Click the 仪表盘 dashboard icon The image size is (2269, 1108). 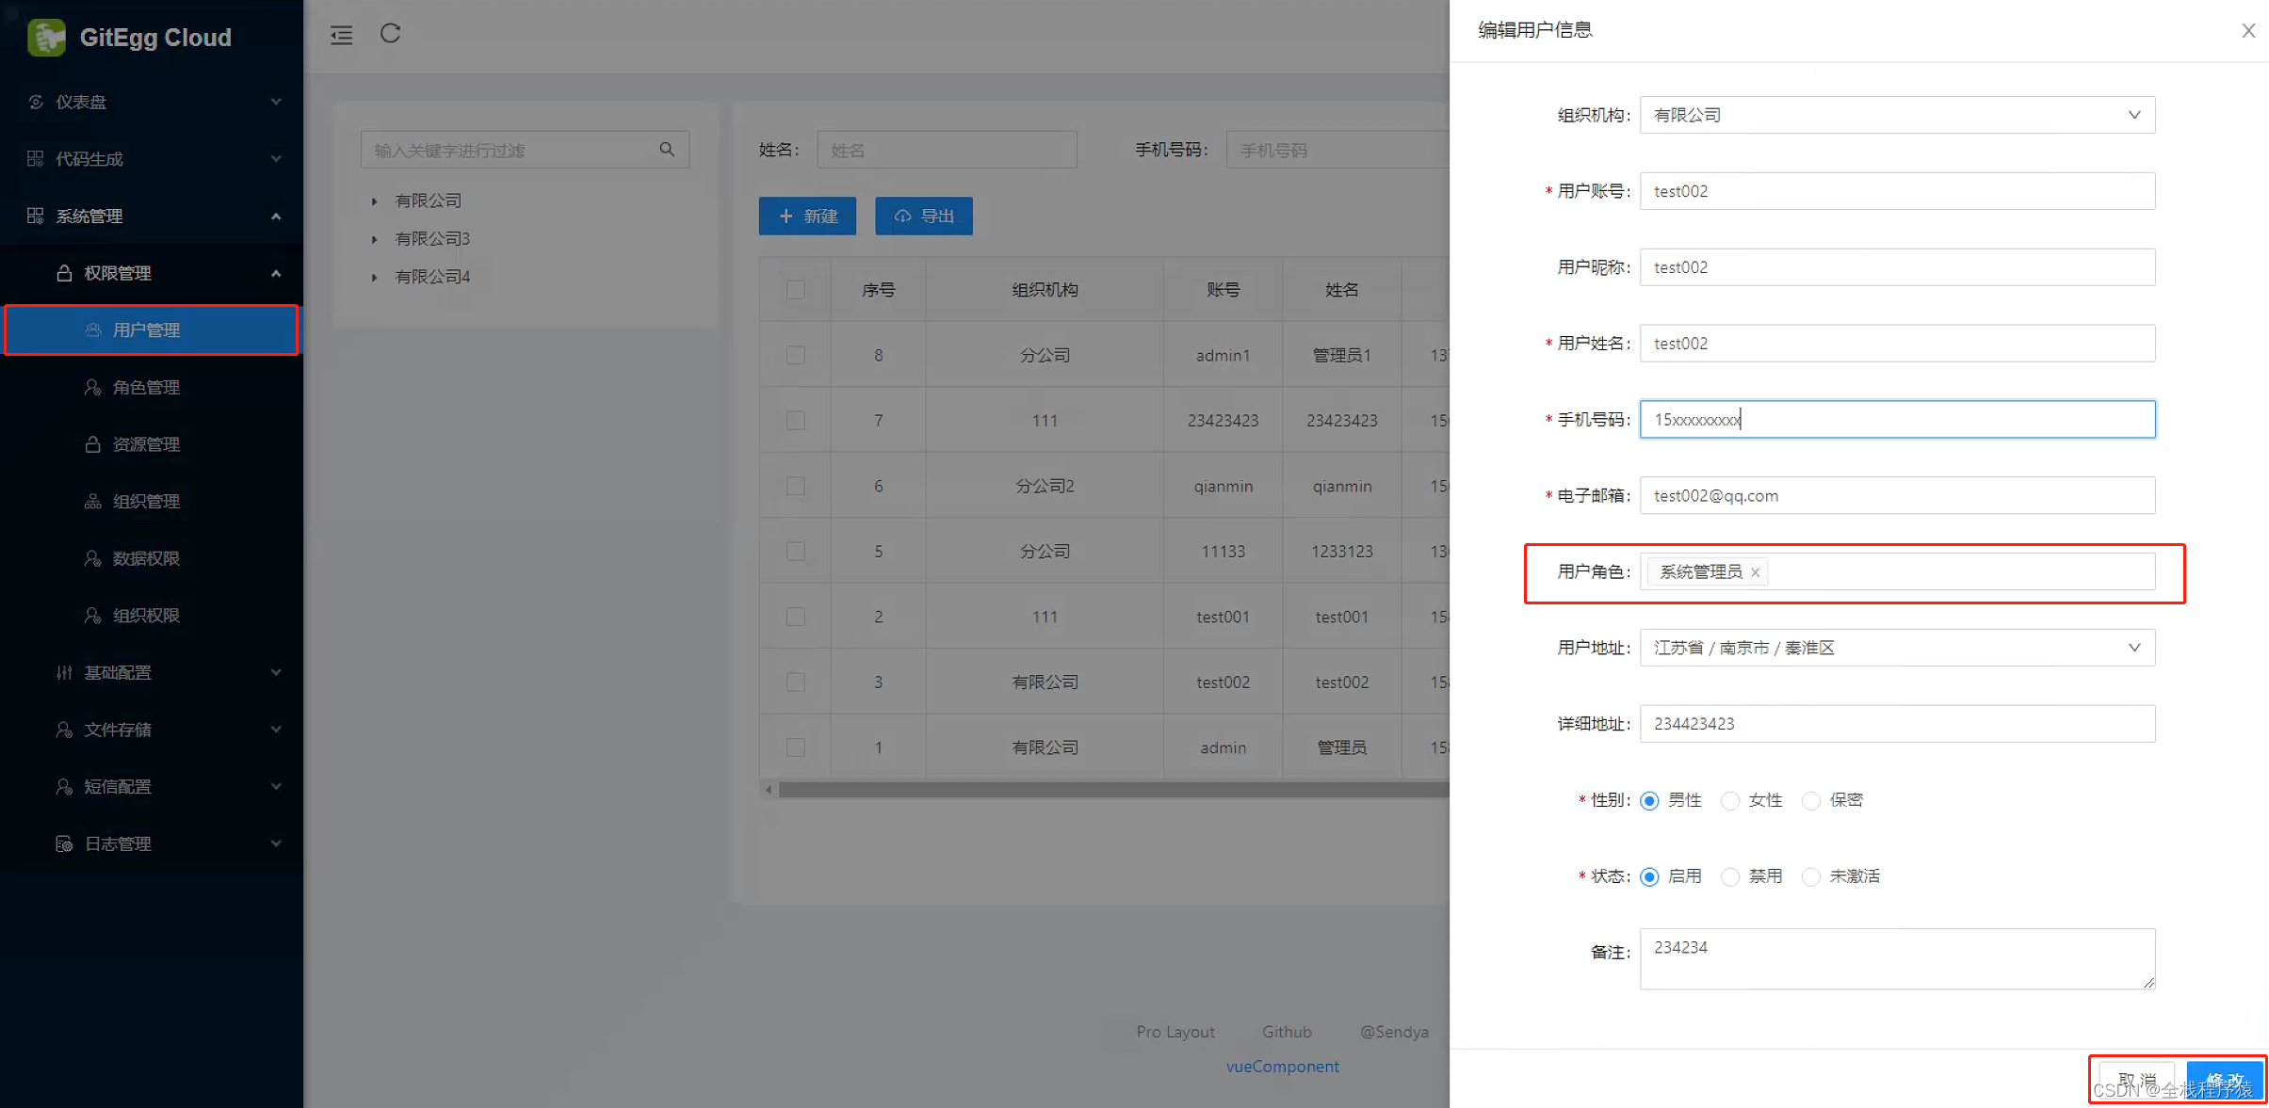[36, 102]
